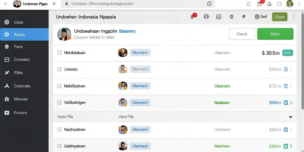Open the chat box icon in header

[218, 17]
